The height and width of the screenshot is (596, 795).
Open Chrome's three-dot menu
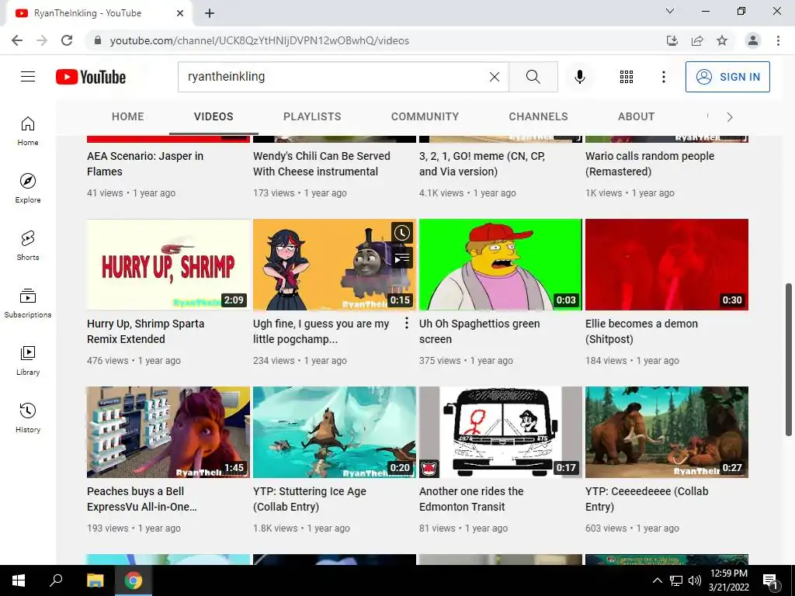(x=778, y=40)
